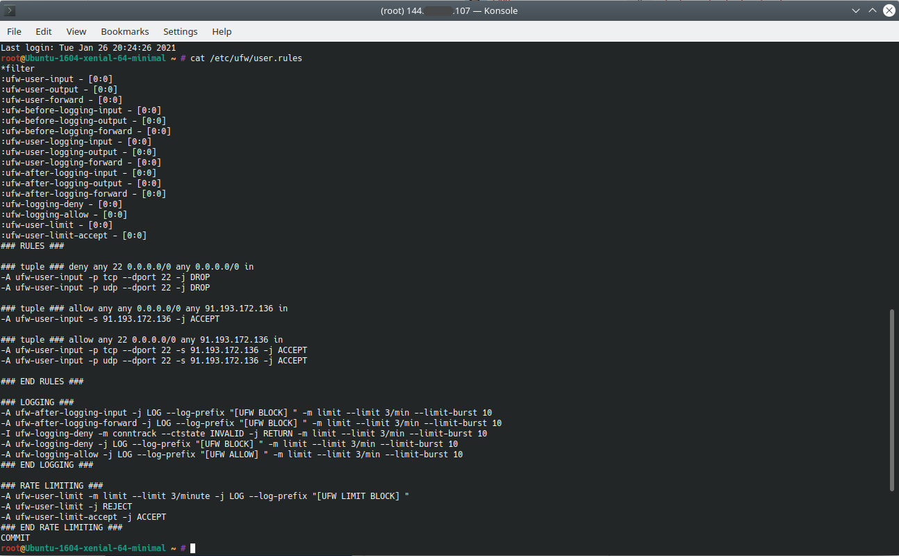899x556 pixels.
Task: Click the terminal vertical scrollbar thumb
Action: point(893,400)
